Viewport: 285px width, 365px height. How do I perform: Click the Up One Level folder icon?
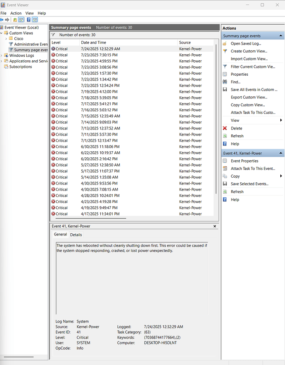tap(15, 20)
